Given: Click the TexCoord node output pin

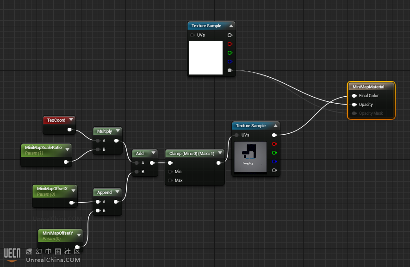Looking at the screenshot, I should pyautogui.click(x=69, y=130).
